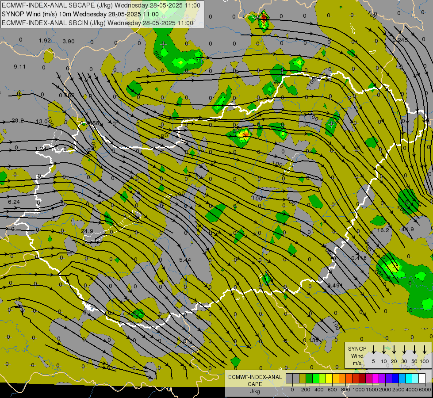
Task: Click the wind legend speed label 50
Action: tap(414, 361)
